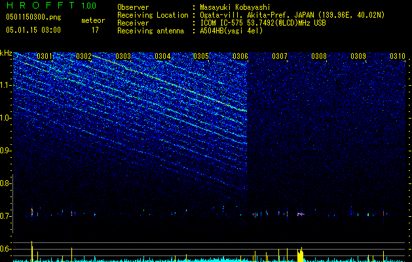Click the 0309 time marker
The height and width of the screenshot is (262, 412).
point(358,56)
